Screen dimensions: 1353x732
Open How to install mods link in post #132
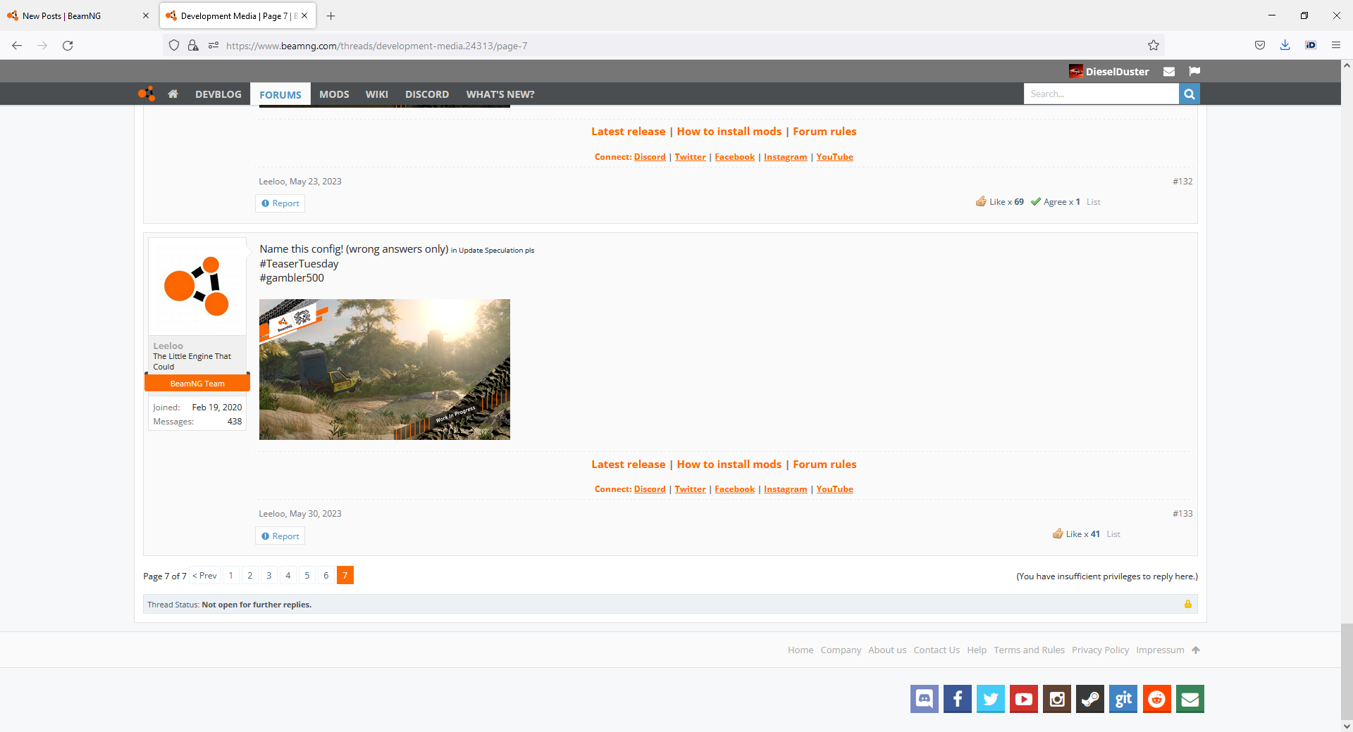pyautogui.click(x=729, y=131)
